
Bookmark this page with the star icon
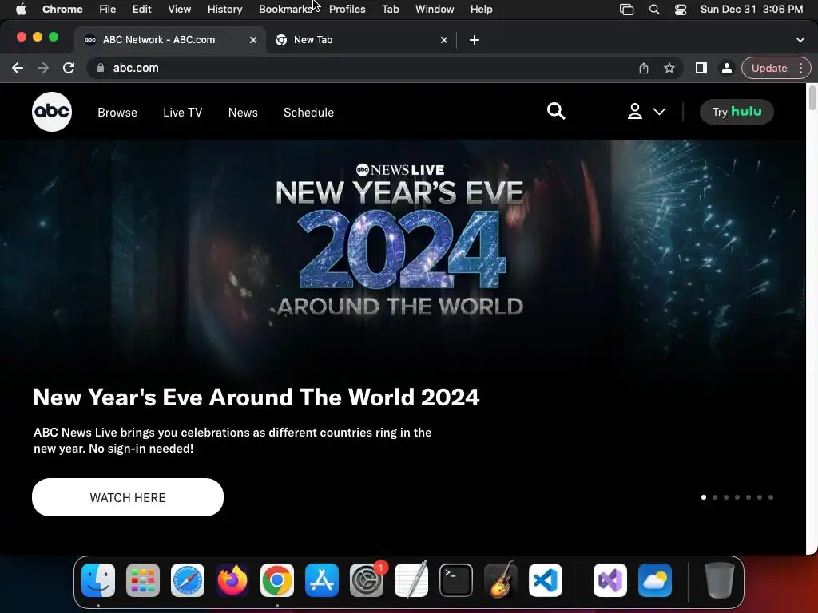(x=669, y=69)
